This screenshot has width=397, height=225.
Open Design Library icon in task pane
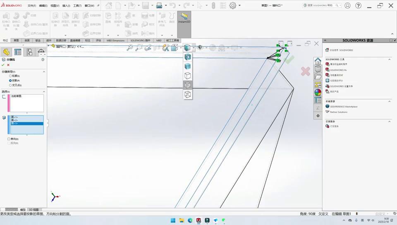click(318, 69)
